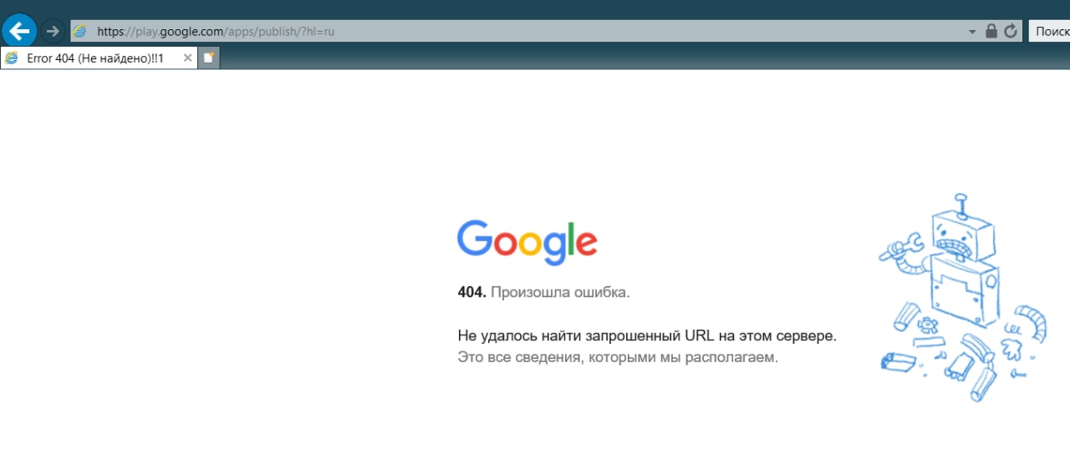1070x464 pixels.
Task: Click the line Это все сведения, которыми мы располагаем
Action: 618,357
